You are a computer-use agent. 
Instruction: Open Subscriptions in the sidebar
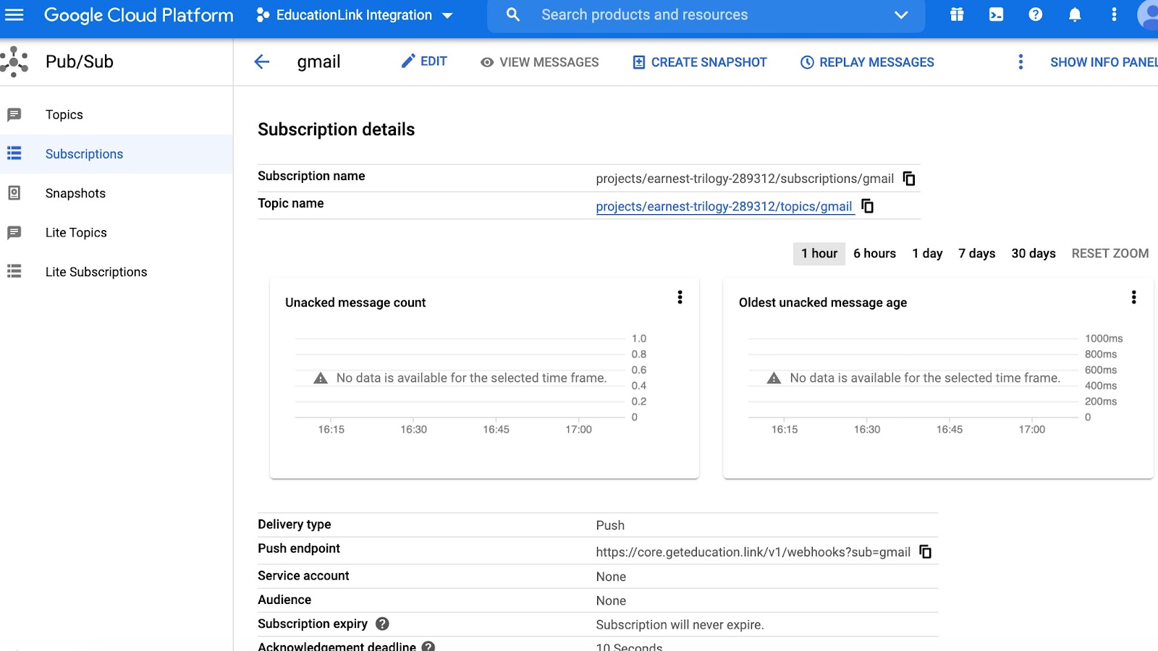tap(117, 154)
